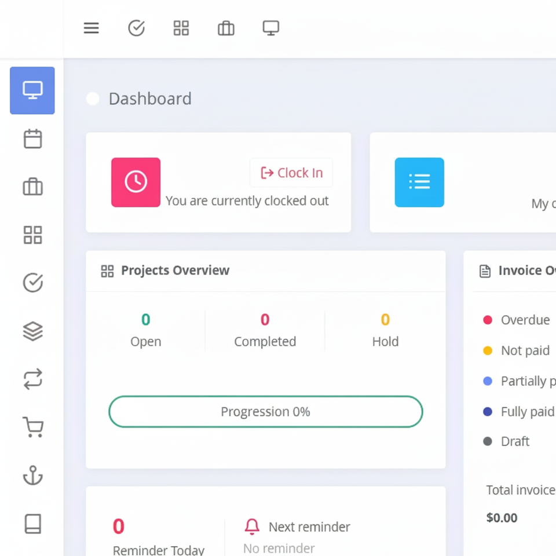Open the projects grid icon in top bar

tap(181, 28)
